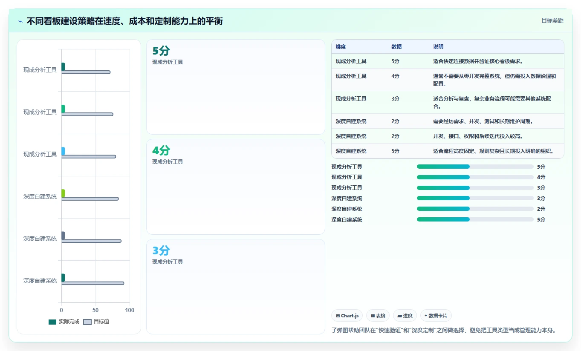Image resolution: width=581 pixels, height=351 pixels.
Task: Toggle the 实际完成 legend swatch
Action: coord(52,322)
